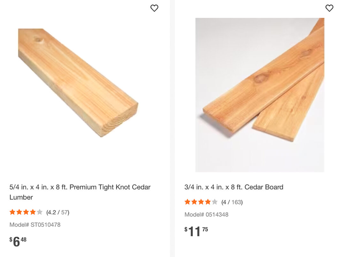Click Model# 0514348 text

click(206, 215)
